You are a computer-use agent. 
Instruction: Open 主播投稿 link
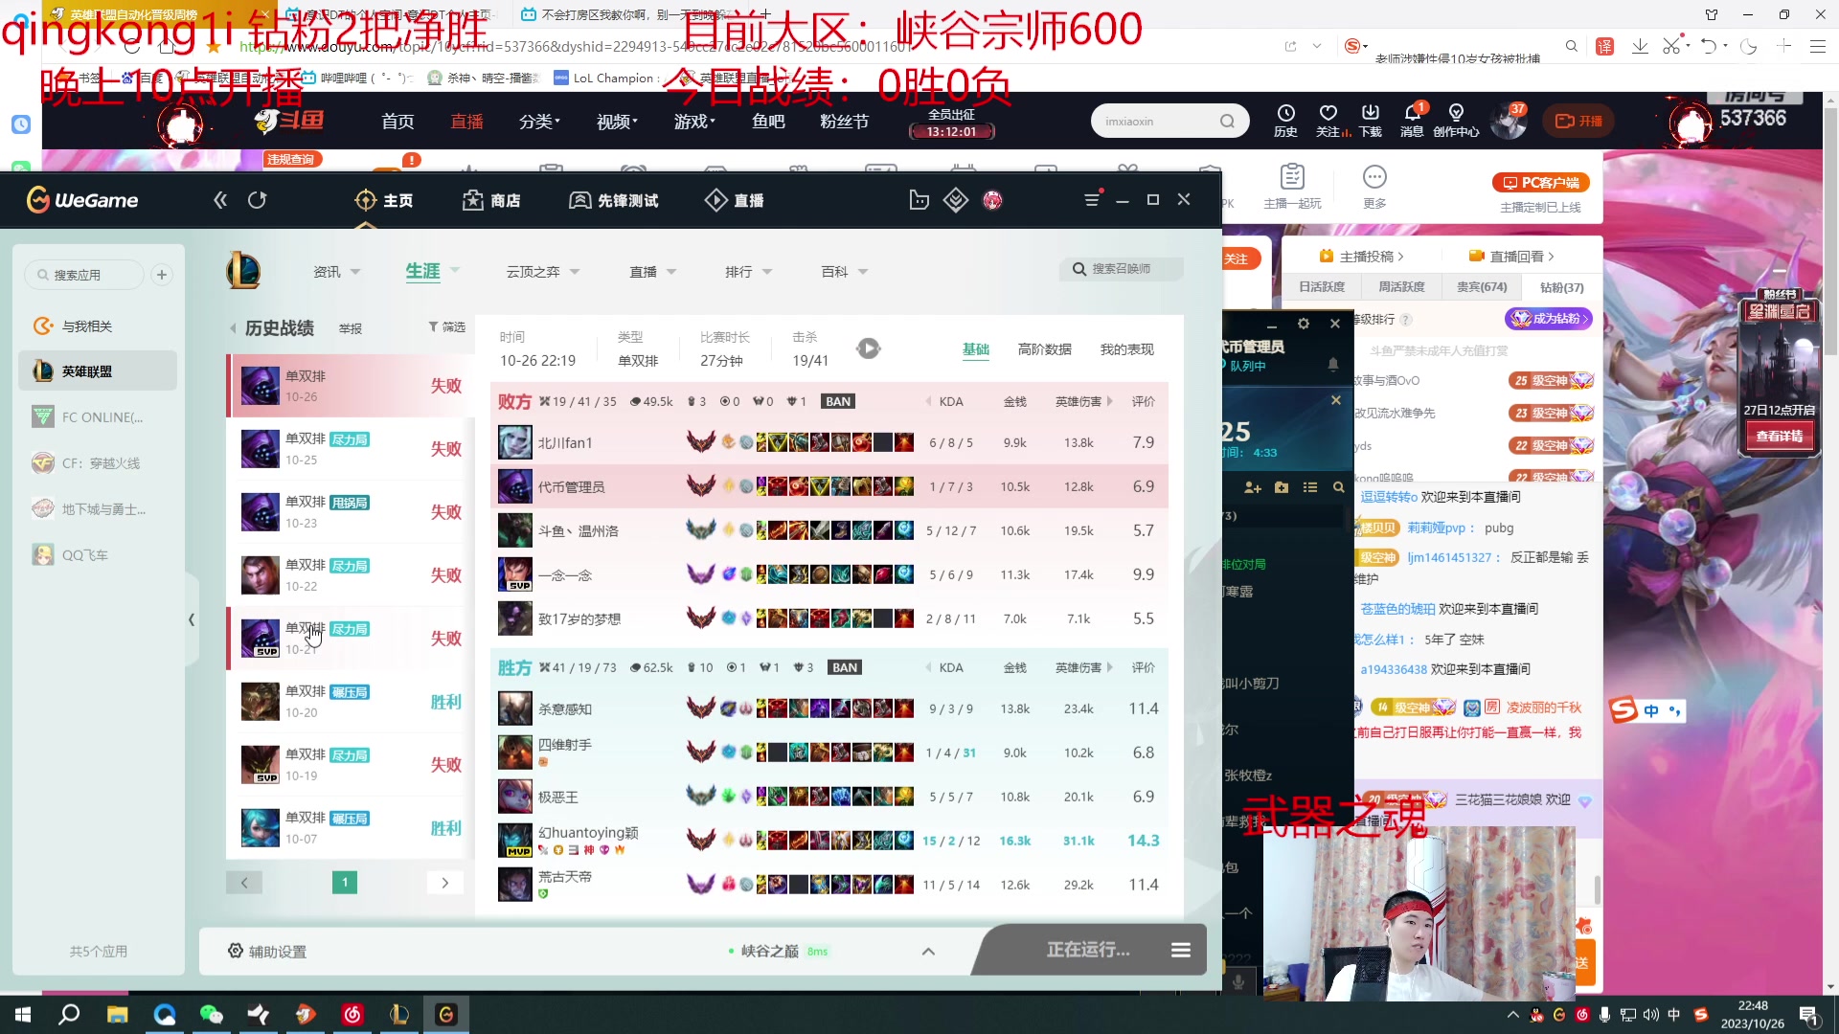click(x=1361, y=256)
